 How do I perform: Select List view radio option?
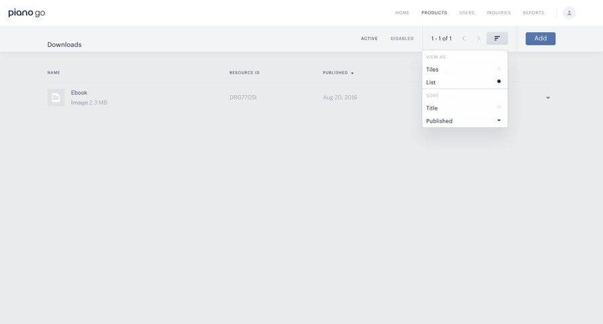click(498, 82)
